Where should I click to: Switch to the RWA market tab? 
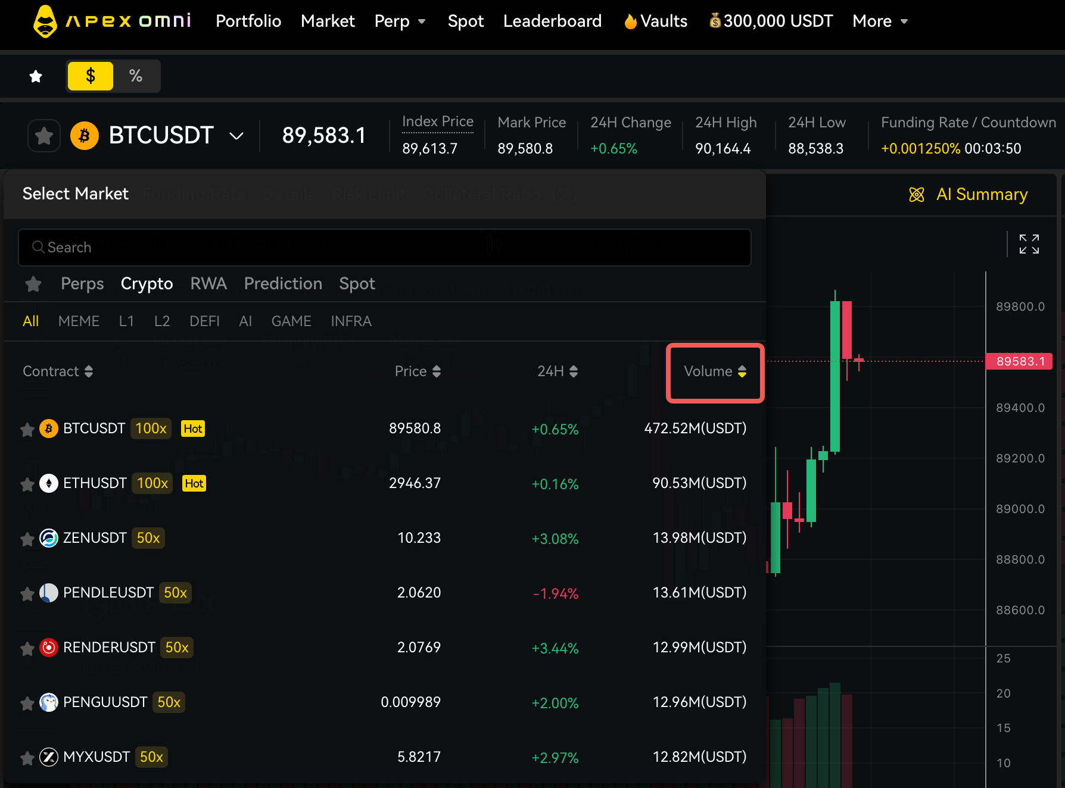tap(208, 284)
